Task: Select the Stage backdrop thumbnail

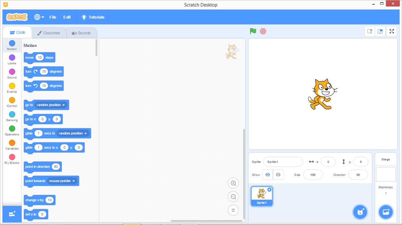Action: point(386,174)
